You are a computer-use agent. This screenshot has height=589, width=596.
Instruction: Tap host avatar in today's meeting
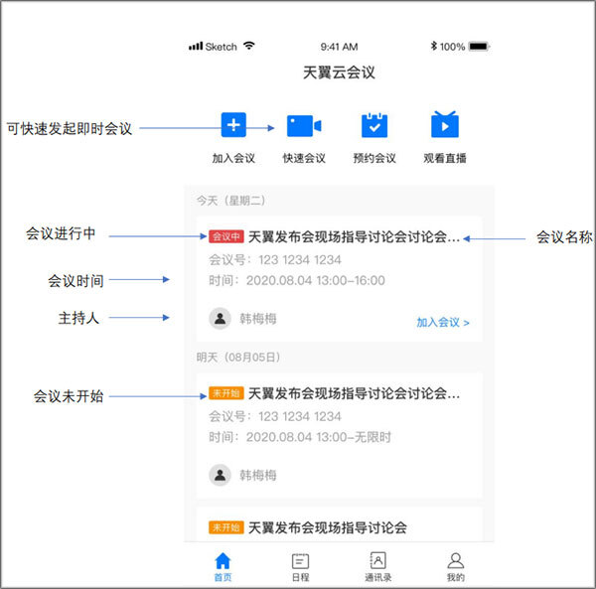pos(220,318)
